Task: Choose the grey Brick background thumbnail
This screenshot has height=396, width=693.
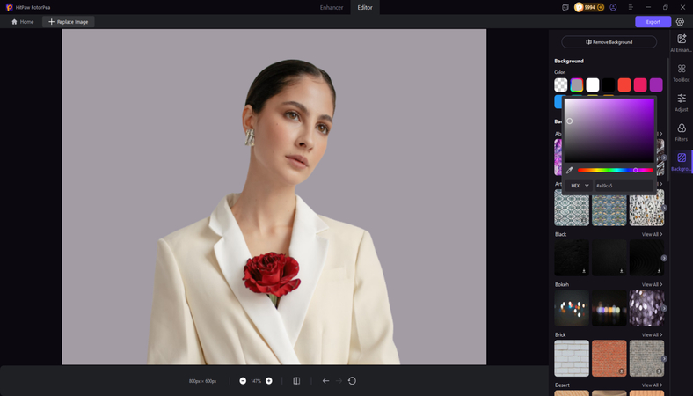Action: coord(646,358)
